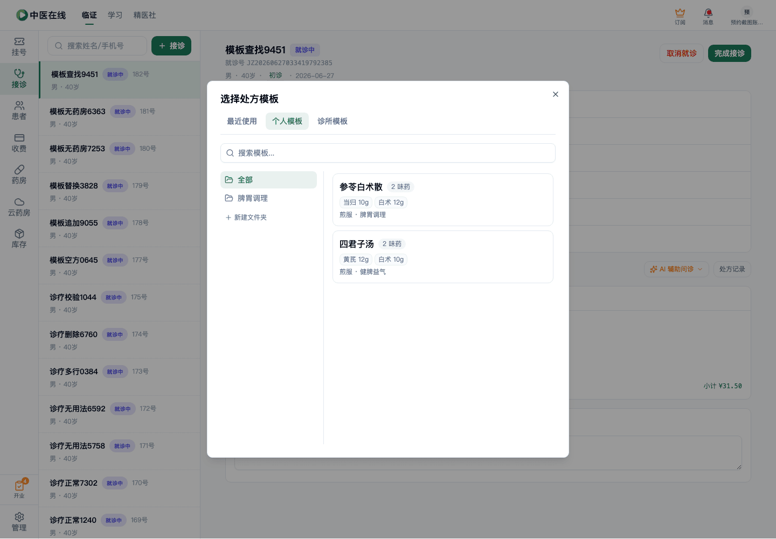The image size is (776, 539).
Task: Select patient 模板追加9055
Action: (x=120, y=228)
